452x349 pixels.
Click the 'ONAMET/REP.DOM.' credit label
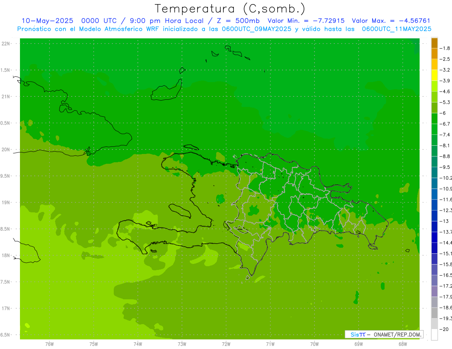point(397,334)
